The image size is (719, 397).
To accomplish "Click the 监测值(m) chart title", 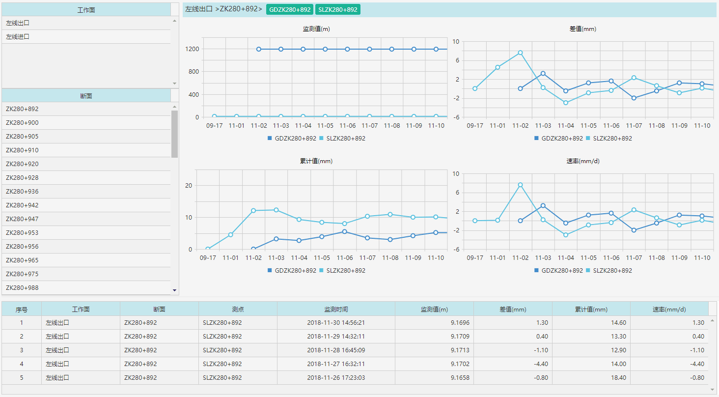I will [x=316, y=29].
